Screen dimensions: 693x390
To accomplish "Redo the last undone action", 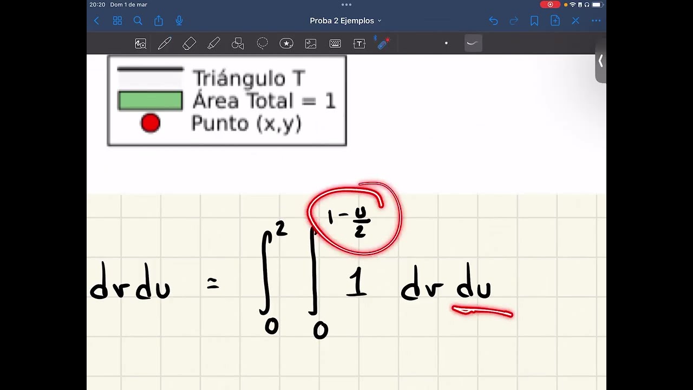I will (x=514, y=21).
